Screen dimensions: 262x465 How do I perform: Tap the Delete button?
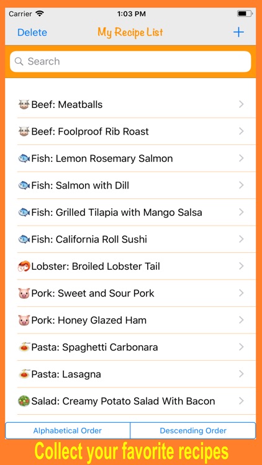[32, 32]
